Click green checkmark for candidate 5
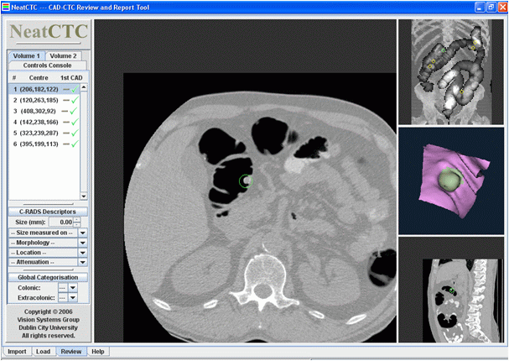 [75, 133]
